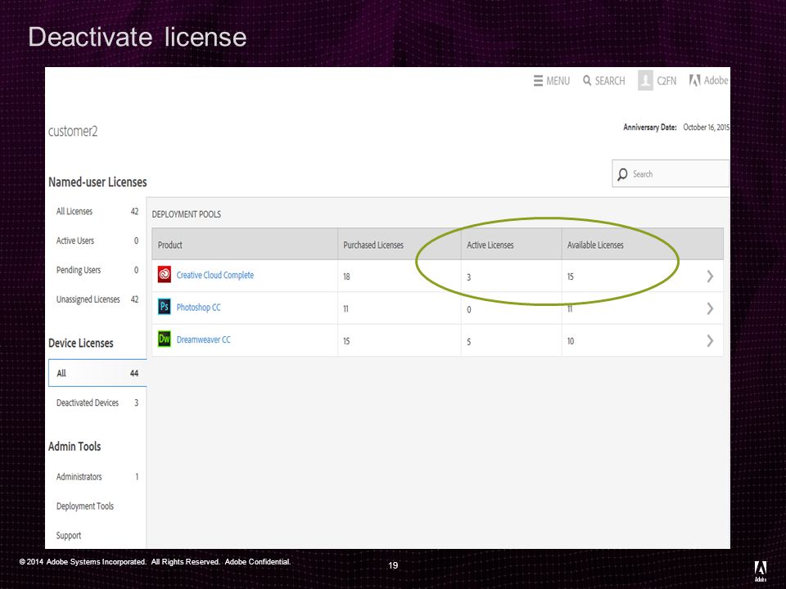Click the DEPLOYMENT POOLS heading

[x=187, y=214]
